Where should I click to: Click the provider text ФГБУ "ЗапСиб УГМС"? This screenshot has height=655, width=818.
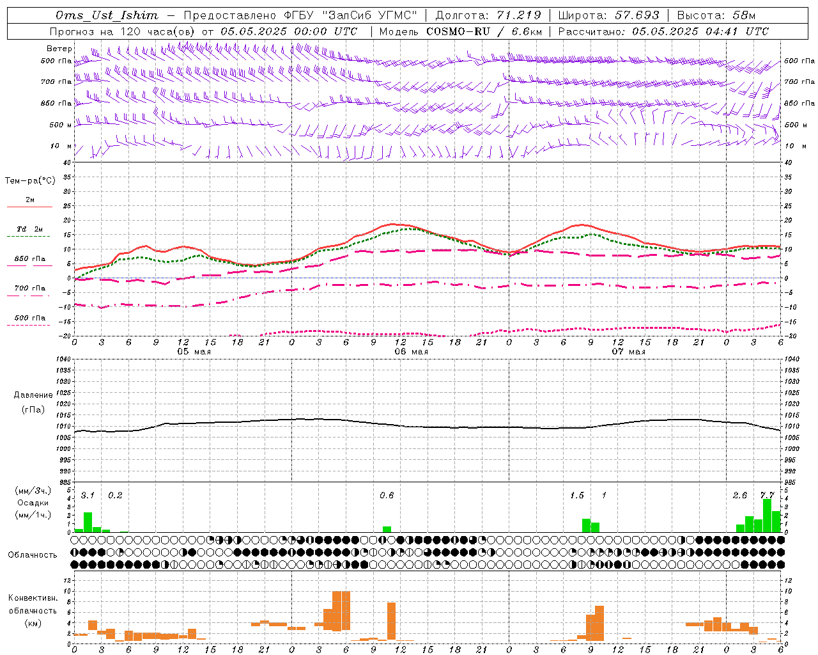pyautogui.click(x=350, y=15)
